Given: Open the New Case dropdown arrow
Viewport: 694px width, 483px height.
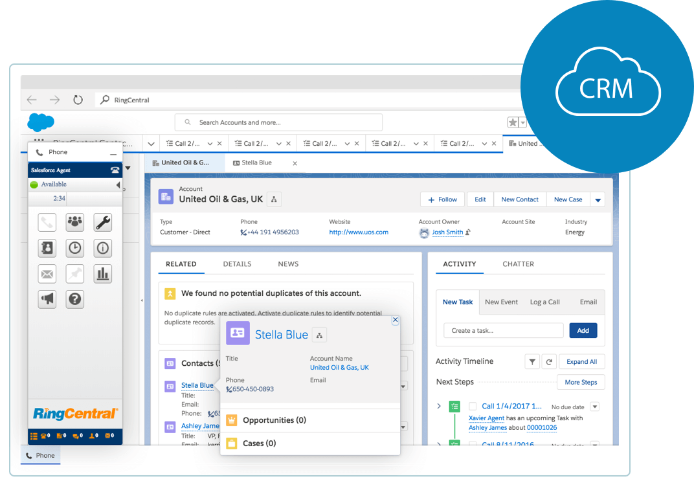Looking at the screenshot, I should 598,199.
